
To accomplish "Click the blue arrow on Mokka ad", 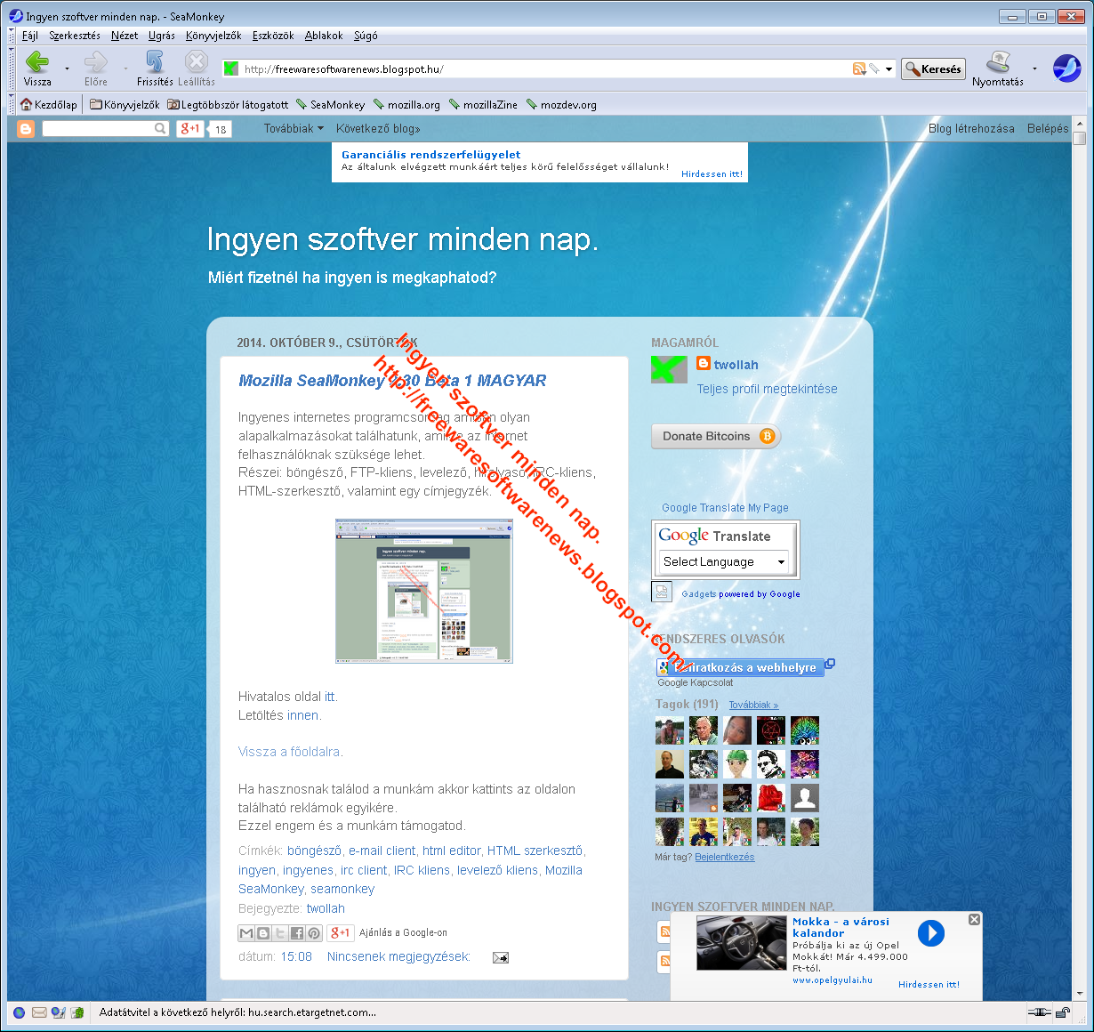I will pos(931,933).
